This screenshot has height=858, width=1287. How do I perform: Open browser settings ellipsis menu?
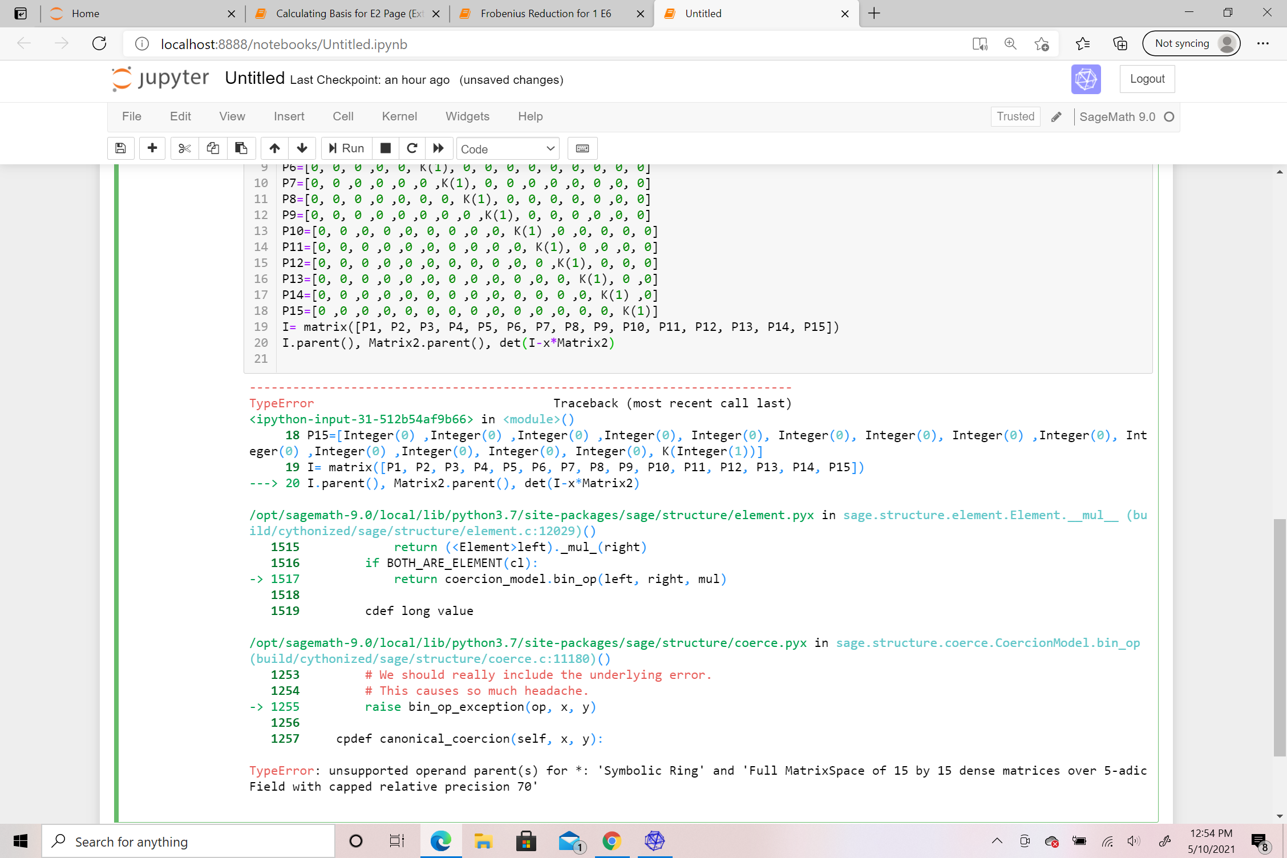(x=1263, y=43)
